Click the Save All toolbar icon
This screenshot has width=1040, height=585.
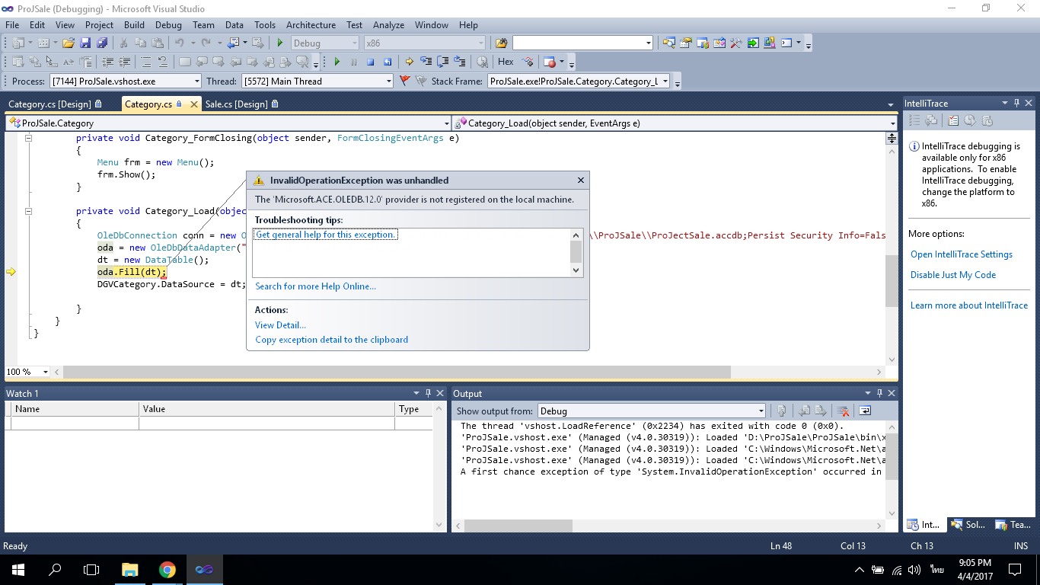coord(101,43)
